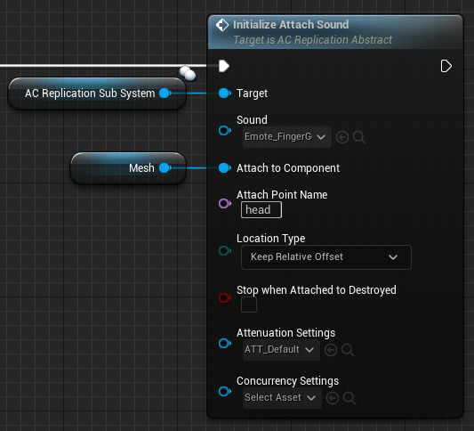Screen dimensions: 474x431
Task: Click the output execution pin
Action: [x=446, y=66]
